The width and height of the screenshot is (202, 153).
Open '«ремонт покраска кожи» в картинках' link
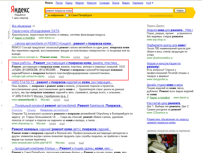[168, 131]
